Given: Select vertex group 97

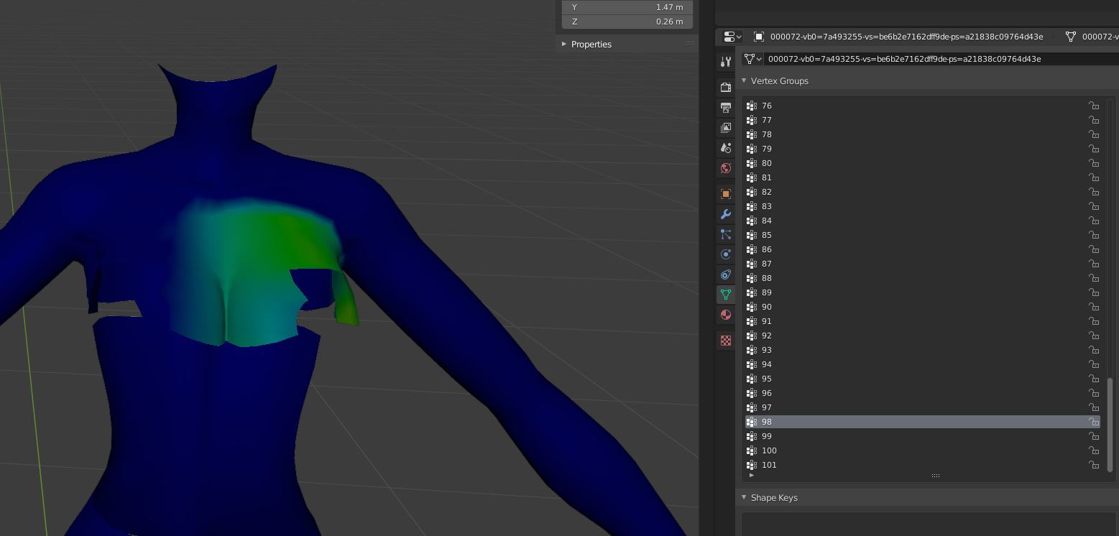Looking at the screenshot, I should click(x=922, y=407).
